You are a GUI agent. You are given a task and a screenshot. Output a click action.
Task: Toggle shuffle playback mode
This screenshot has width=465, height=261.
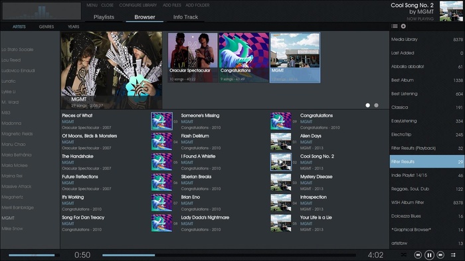[x=404, y=254]
